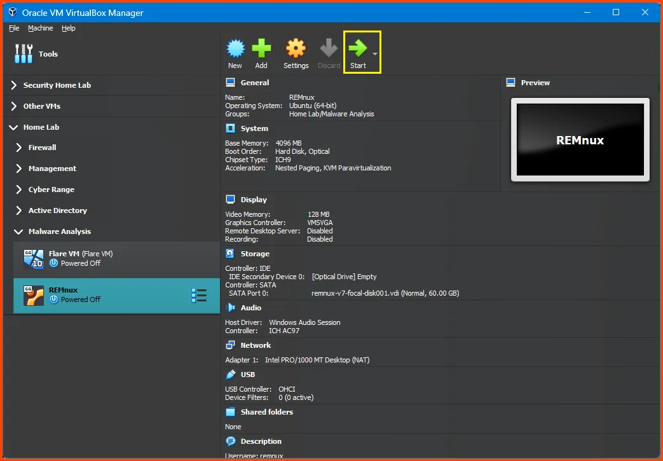The height and width of the screenshot is (461, 663).
Task: Click the Audio speaker icon
Action: point(231,308)
